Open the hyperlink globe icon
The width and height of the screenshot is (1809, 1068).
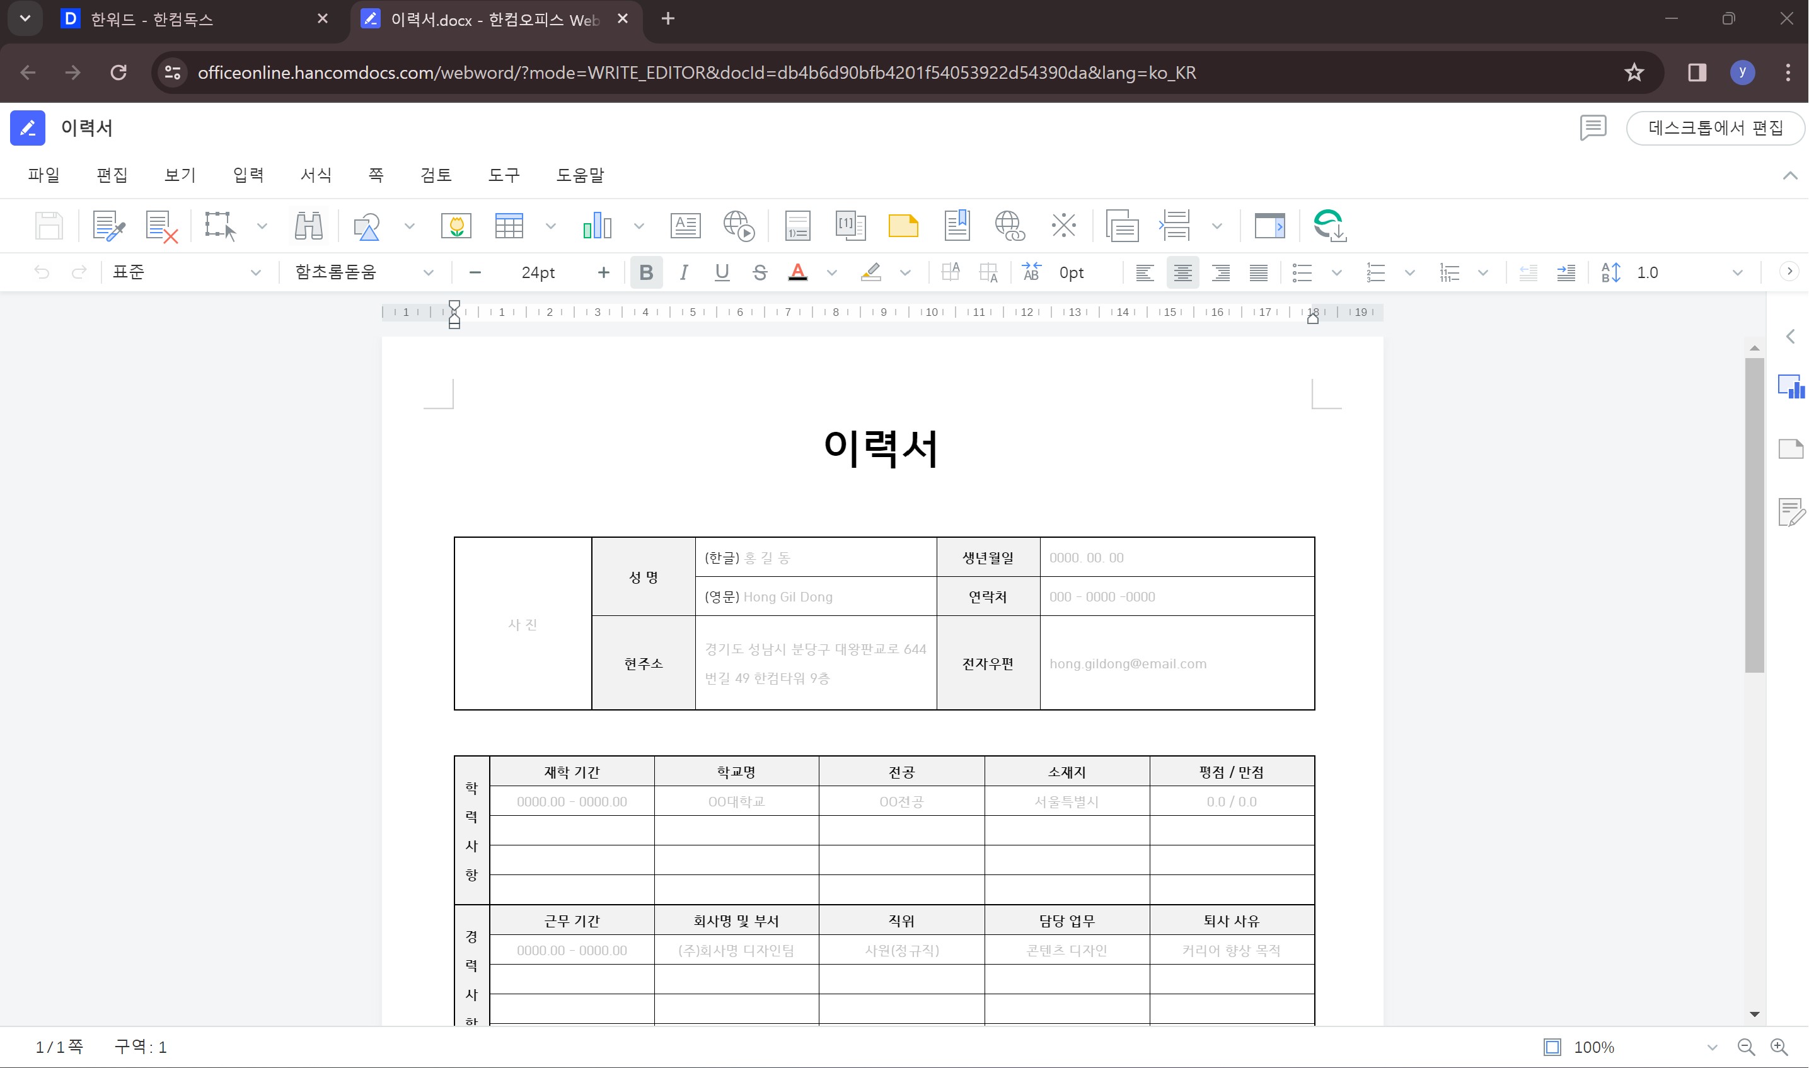coord(1009,226)
